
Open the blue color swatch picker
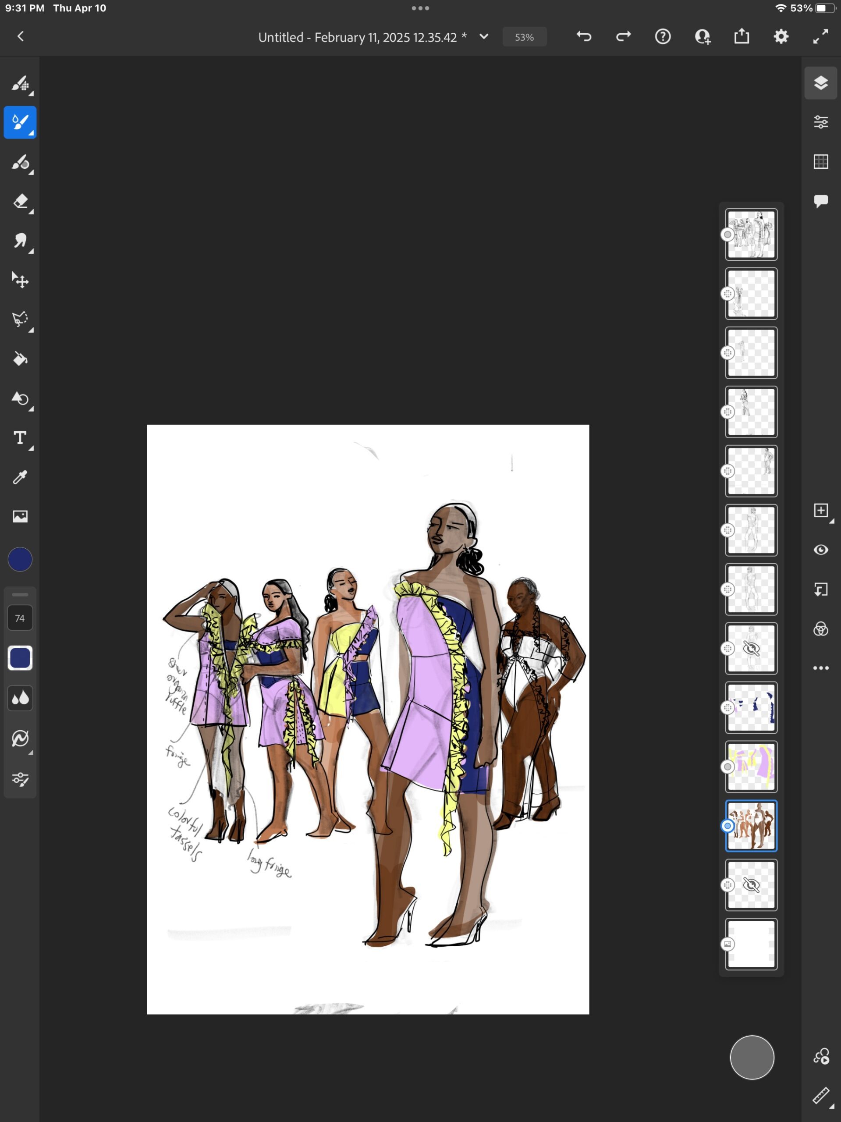click(20, 559)
